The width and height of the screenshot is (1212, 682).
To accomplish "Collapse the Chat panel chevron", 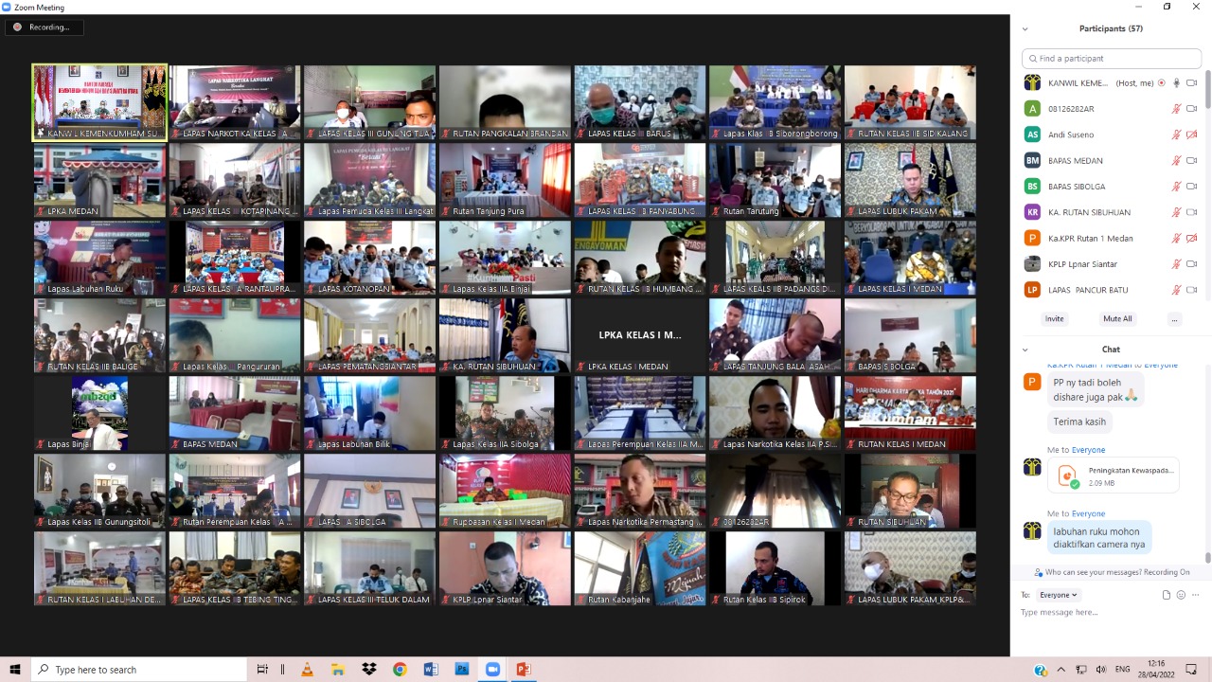I will tap(1025, 350).
